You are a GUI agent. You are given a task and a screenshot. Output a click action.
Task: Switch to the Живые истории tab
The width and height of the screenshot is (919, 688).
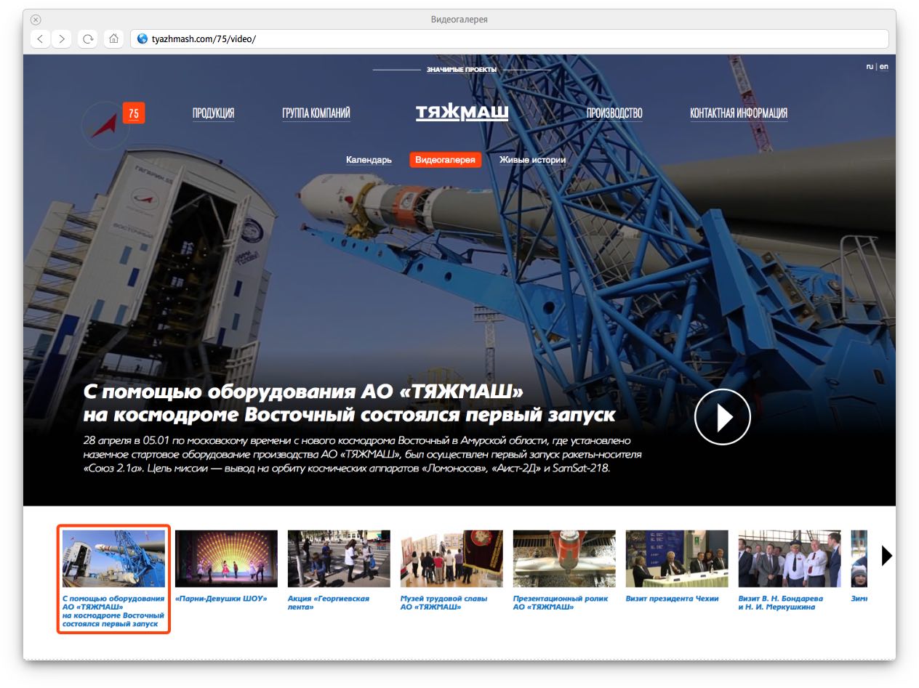pos(532,160)
